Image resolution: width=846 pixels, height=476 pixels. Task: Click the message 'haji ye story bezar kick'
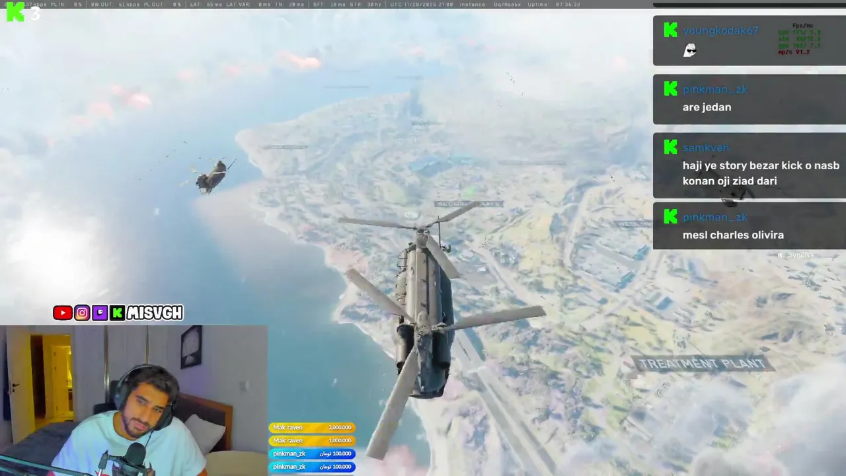(x=761, y=173)
